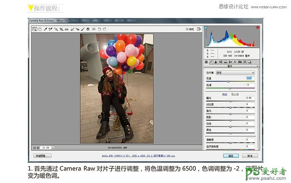291x183 pixels.
Task: Rotate image 90° counterclockwise
Action: click(x=99, y=29)
